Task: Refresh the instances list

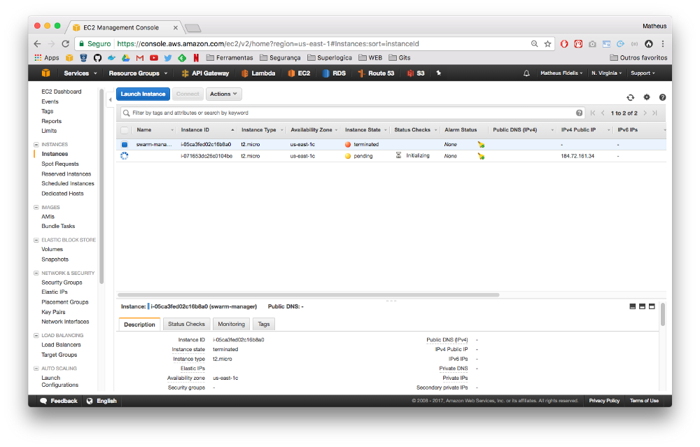Action: pos(631,97)
